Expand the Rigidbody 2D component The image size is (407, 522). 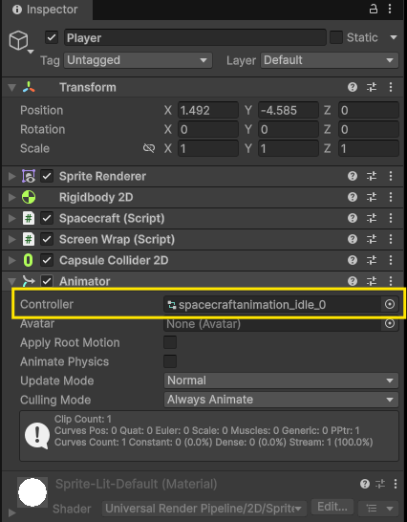tap(12, 197)
